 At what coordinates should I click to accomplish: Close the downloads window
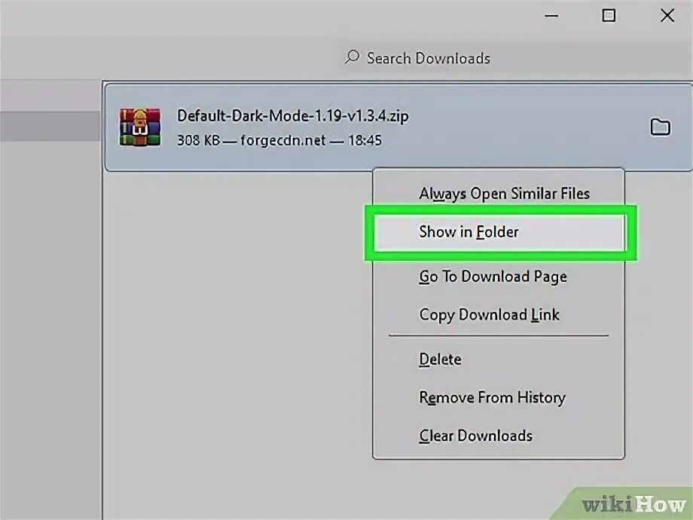(667, 16)
